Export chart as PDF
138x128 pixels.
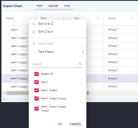(x=40, y=6)
